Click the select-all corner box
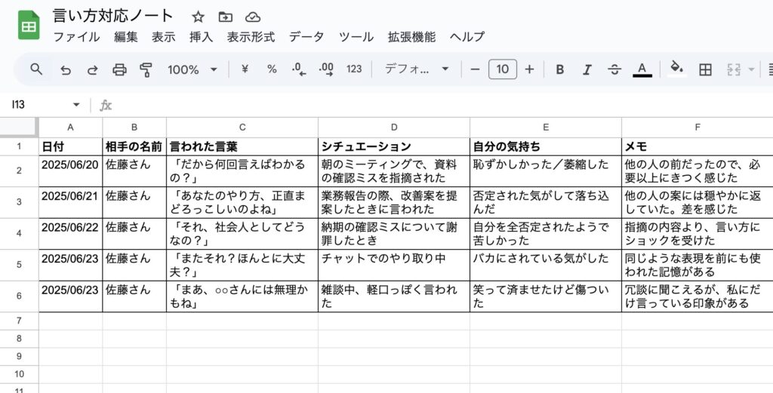 coord(19,127)
